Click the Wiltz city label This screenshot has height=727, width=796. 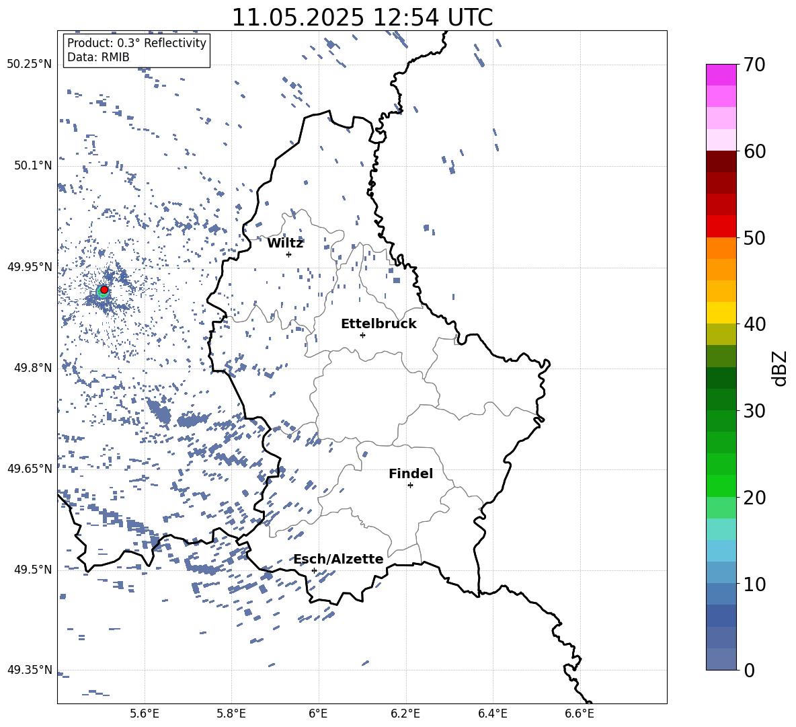coord(285,243)
